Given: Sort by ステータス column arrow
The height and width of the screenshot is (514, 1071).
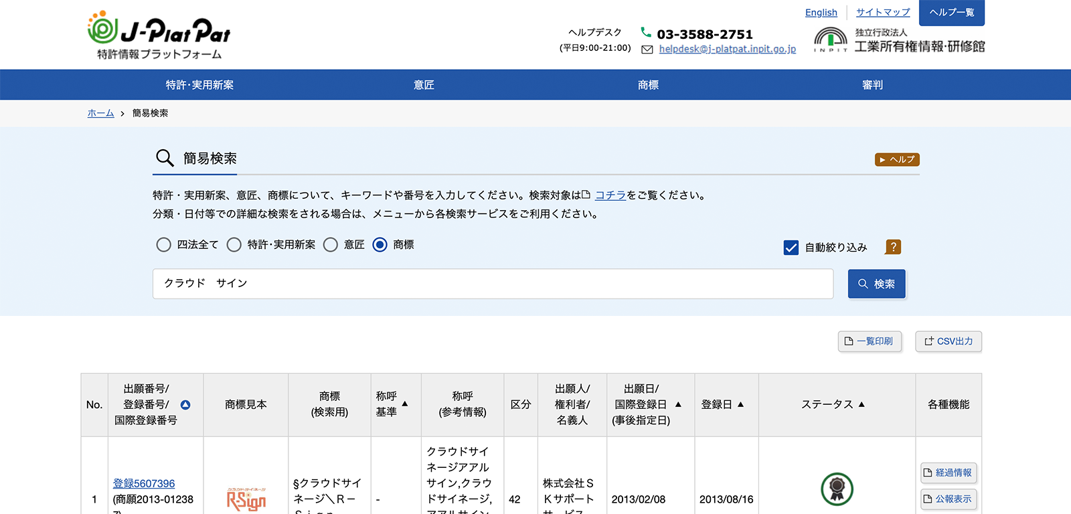Looking at the screenshot, I should (861, 404).
